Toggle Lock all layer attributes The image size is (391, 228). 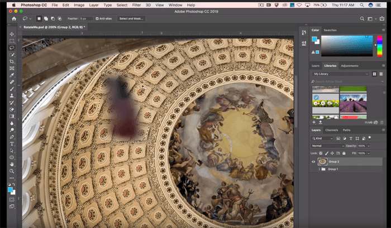[344, 153]
